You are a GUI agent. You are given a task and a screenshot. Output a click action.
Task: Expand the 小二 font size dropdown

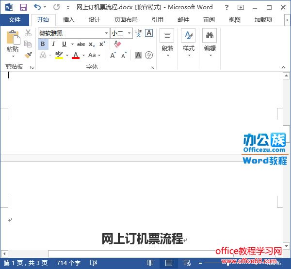(x=129, y=33)
